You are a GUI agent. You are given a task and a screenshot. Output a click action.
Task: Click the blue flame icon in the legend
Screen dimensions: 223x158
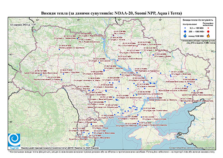coord(185,36)
